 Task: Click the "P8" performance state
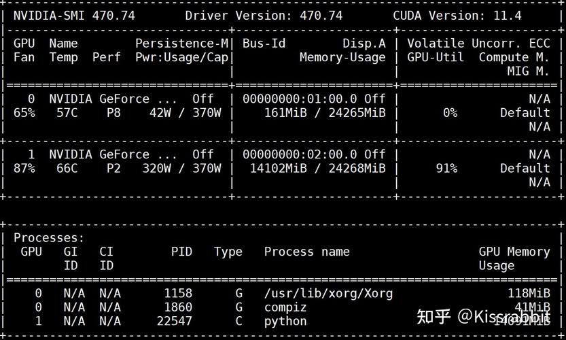tap(113, 113)
